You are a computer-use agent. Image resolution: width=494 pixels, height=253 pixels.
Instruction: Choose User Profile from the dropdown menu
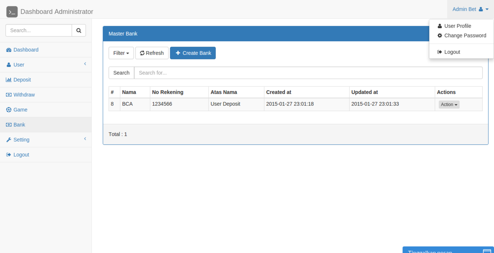[457, 26]
